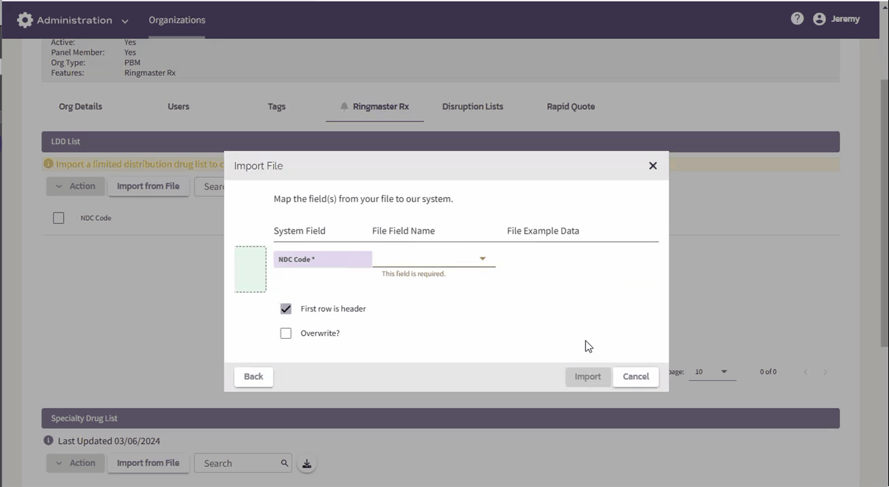Open the Disruption Lists tab
This screenshot has height=487, width=889.
tap(473, 107)
